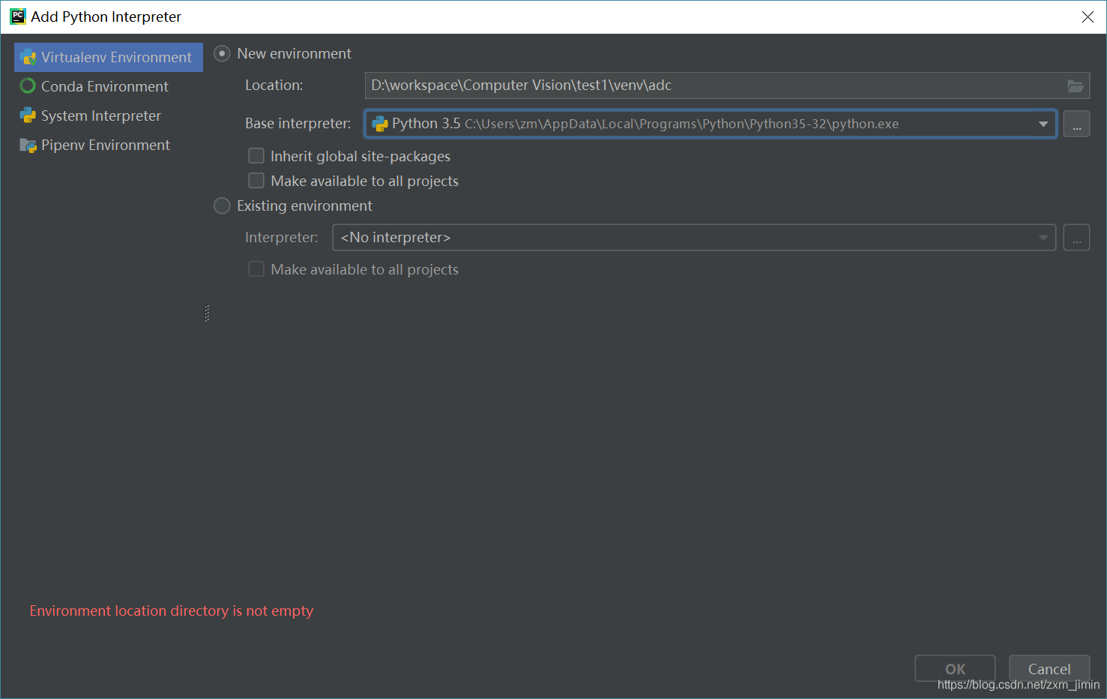
Task: Open the Interpreter dropdown showing No interpreter
Action: coord(694,238)
